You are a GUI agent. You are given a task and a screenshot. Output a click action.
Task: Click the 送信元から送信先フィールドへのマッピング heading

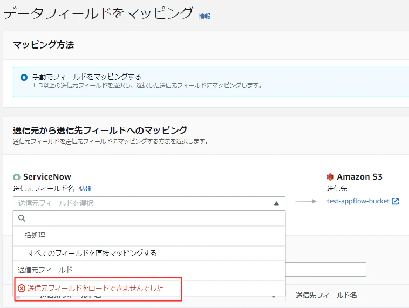pyautogui.click(x=100, y=130)
